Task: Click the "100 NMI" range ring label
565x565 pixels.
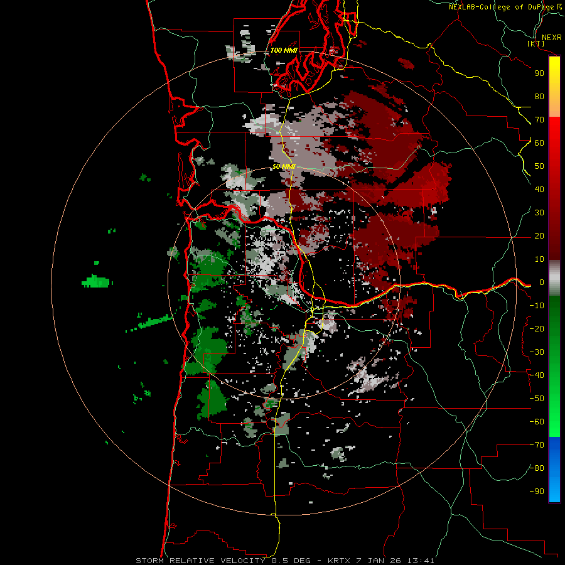Action: pos(284,50)
